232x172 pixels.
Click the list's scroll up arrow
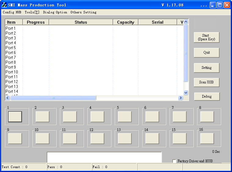tap(186, 22)
